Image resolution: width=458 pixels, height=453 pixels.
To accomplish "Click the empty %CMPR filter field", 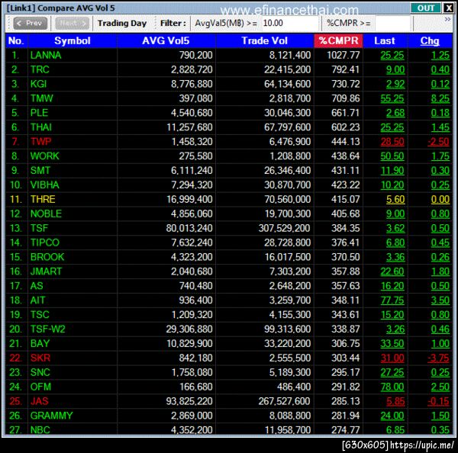I will pyautogui.click(x=394, y=23).
